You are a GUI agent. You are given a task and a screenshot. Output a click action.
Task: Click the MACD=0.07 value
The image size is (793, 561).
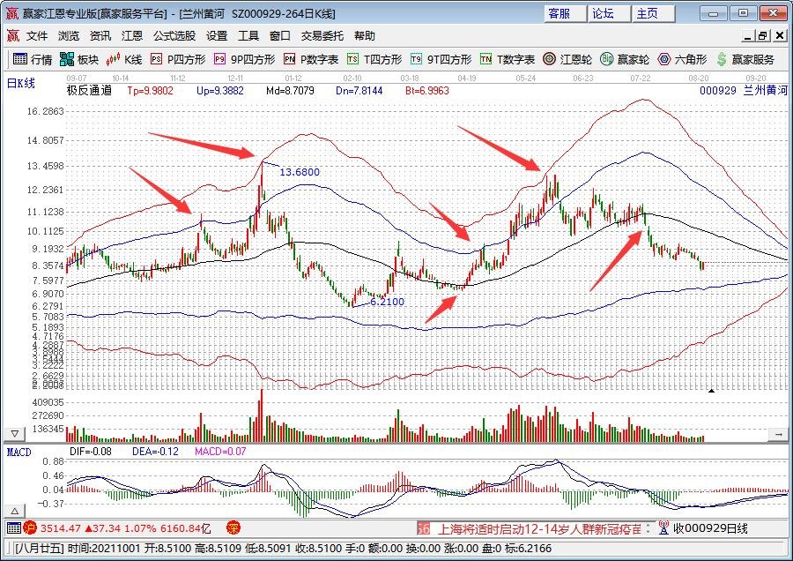click(x=220, y=451)
